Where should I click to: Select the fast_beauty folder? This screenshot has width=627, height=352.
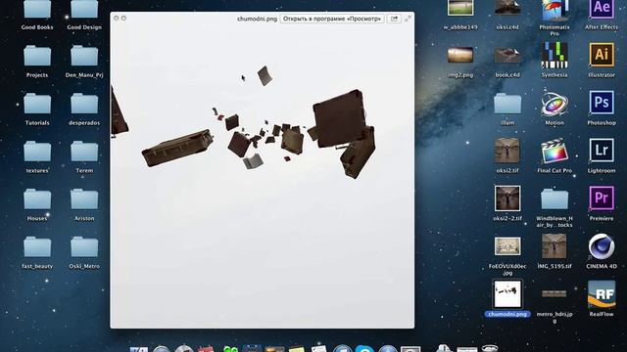[37, 247]
